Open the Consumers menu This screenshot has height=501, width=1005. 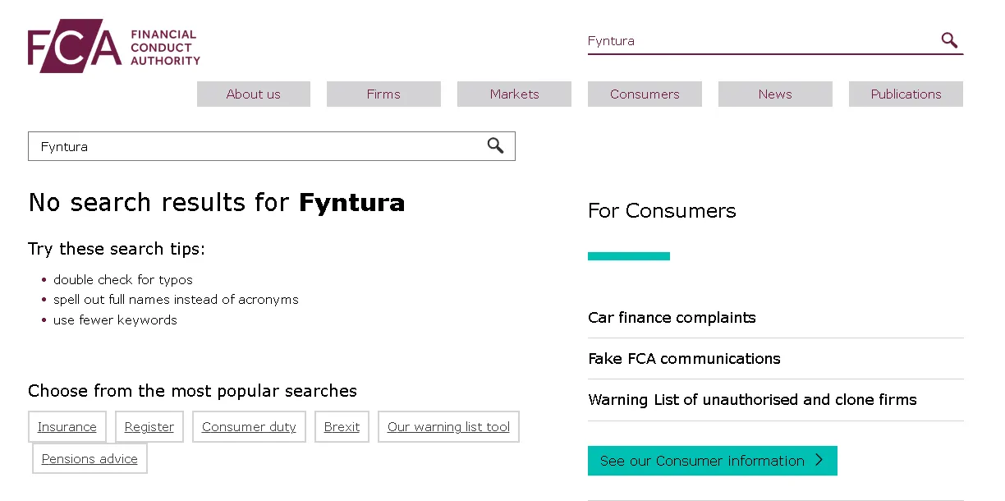pyautogui.click(x=645, y=94)
